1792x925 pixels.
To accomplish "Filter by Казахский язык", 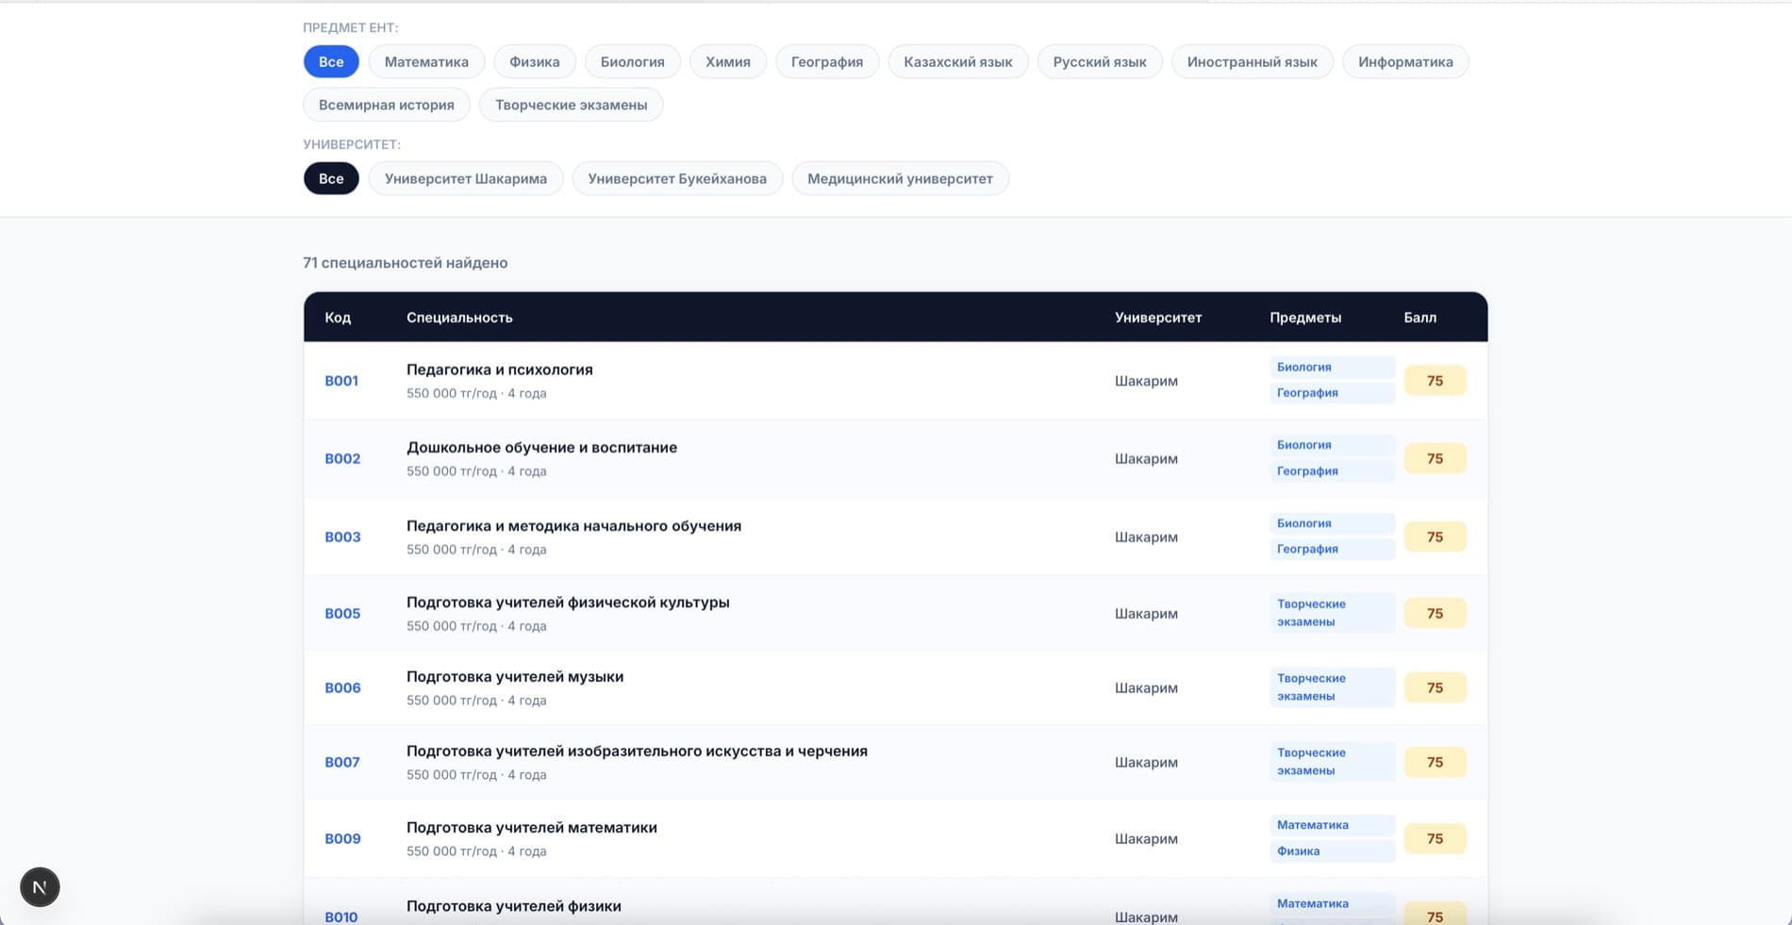I will click(x=958, y=62).
